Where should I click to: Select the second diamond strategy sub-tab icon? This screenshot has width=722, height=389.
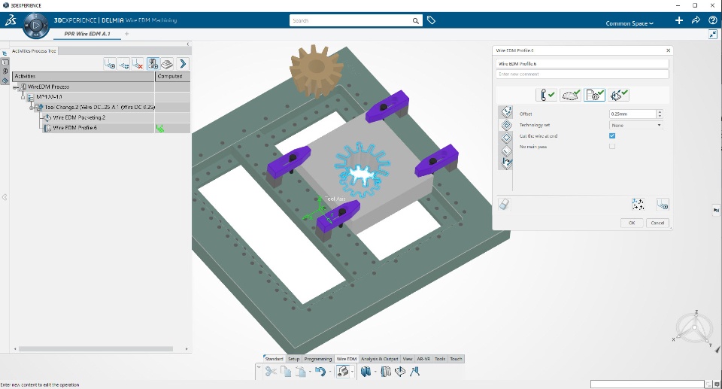(x=506, y=125)
